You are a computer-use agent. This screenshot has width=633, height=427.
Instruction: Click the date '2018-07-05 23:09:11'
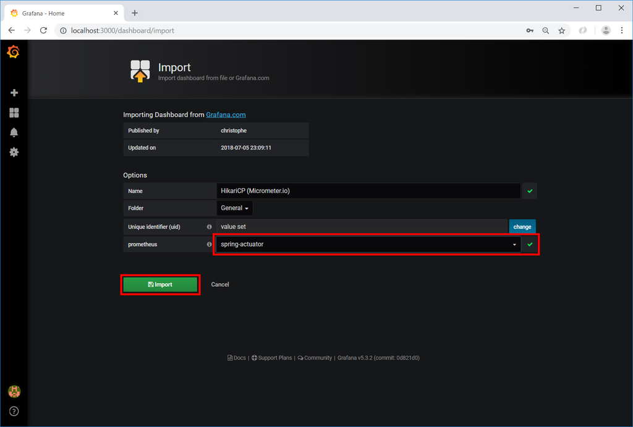pos(246,148)
